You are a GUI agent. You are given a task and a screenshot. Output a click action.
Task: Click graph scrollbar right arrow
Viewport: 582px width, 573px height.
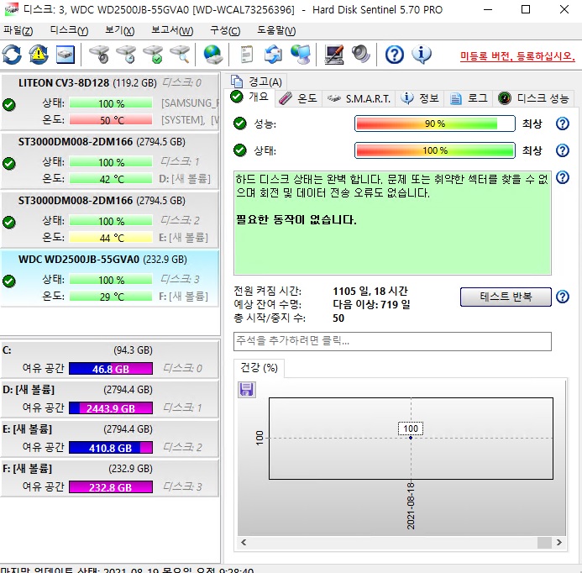click(x=559, y=543)
